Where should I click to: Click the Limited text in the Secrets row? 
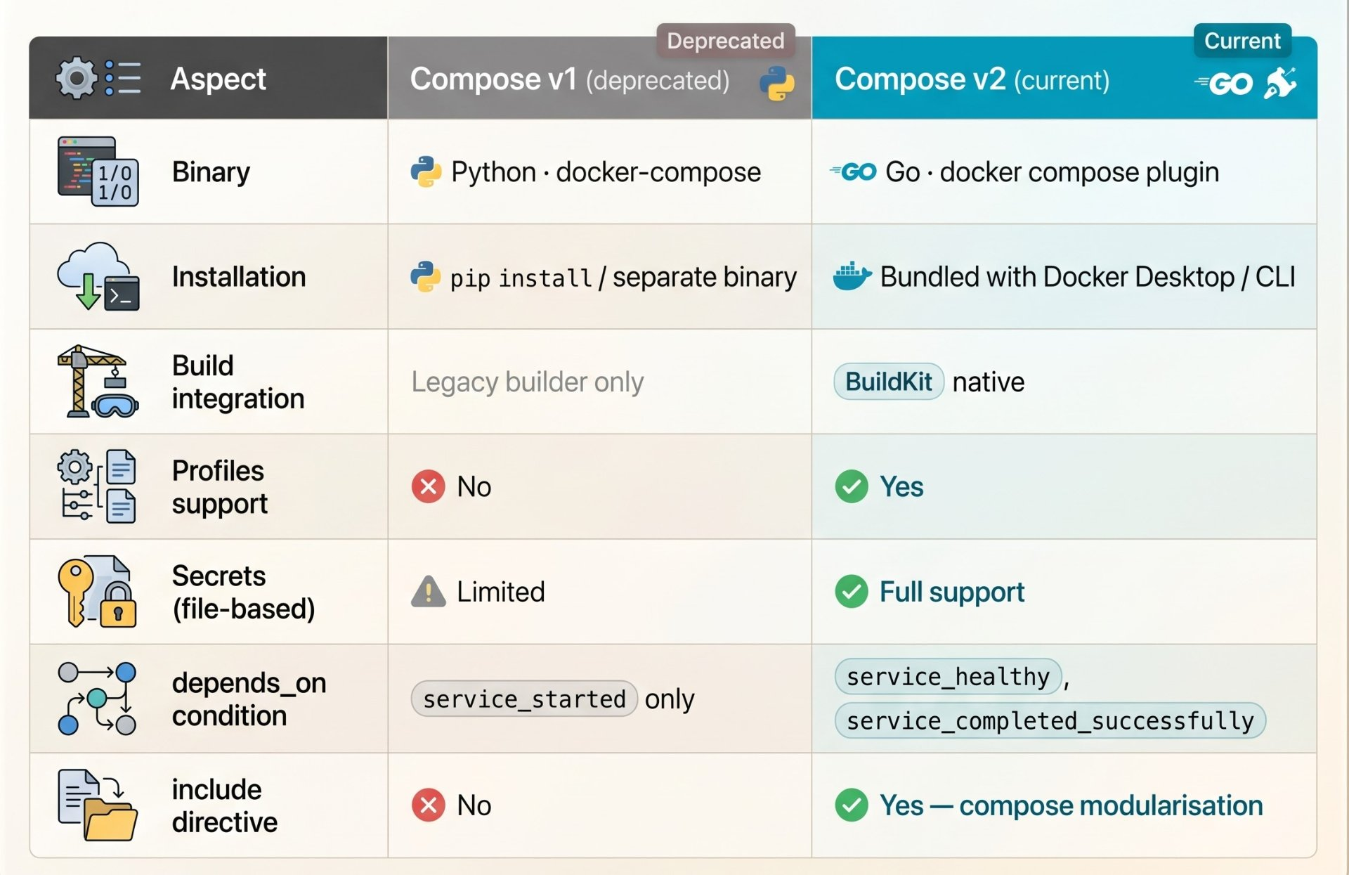pos(500,592)
